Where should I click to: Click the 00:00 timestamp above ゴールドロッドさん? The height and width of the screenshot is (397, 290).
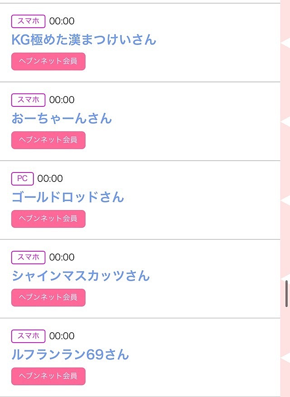(50, 178)
